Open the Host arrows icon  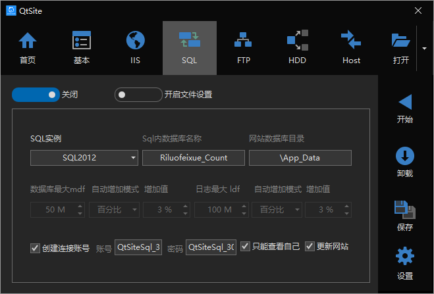(351, 41)
